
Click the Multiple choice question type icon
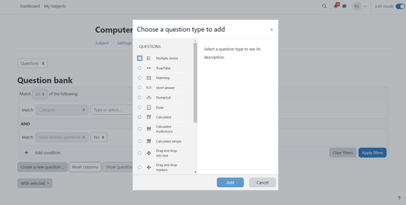(148, 58)
